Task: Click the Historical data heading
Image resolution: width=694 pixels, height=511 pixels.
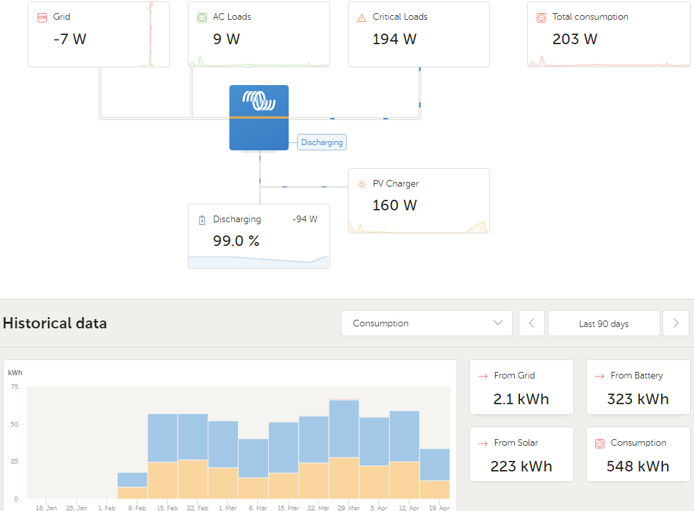Action: [55, 323]
